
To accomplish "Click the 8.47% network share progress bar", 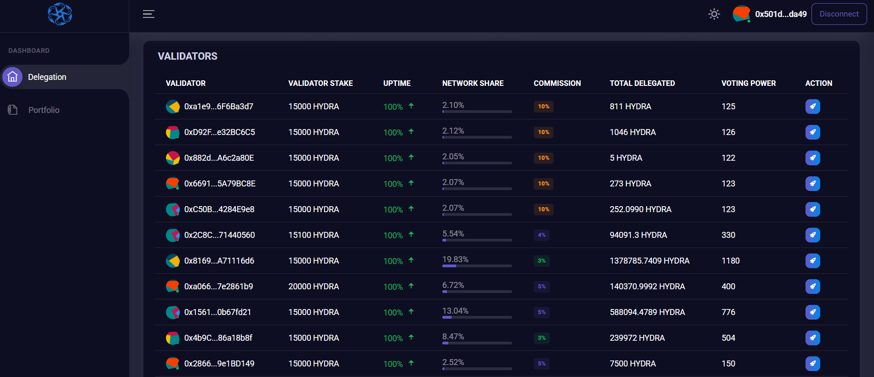I will pyautogui.click(x=477, y=343).
